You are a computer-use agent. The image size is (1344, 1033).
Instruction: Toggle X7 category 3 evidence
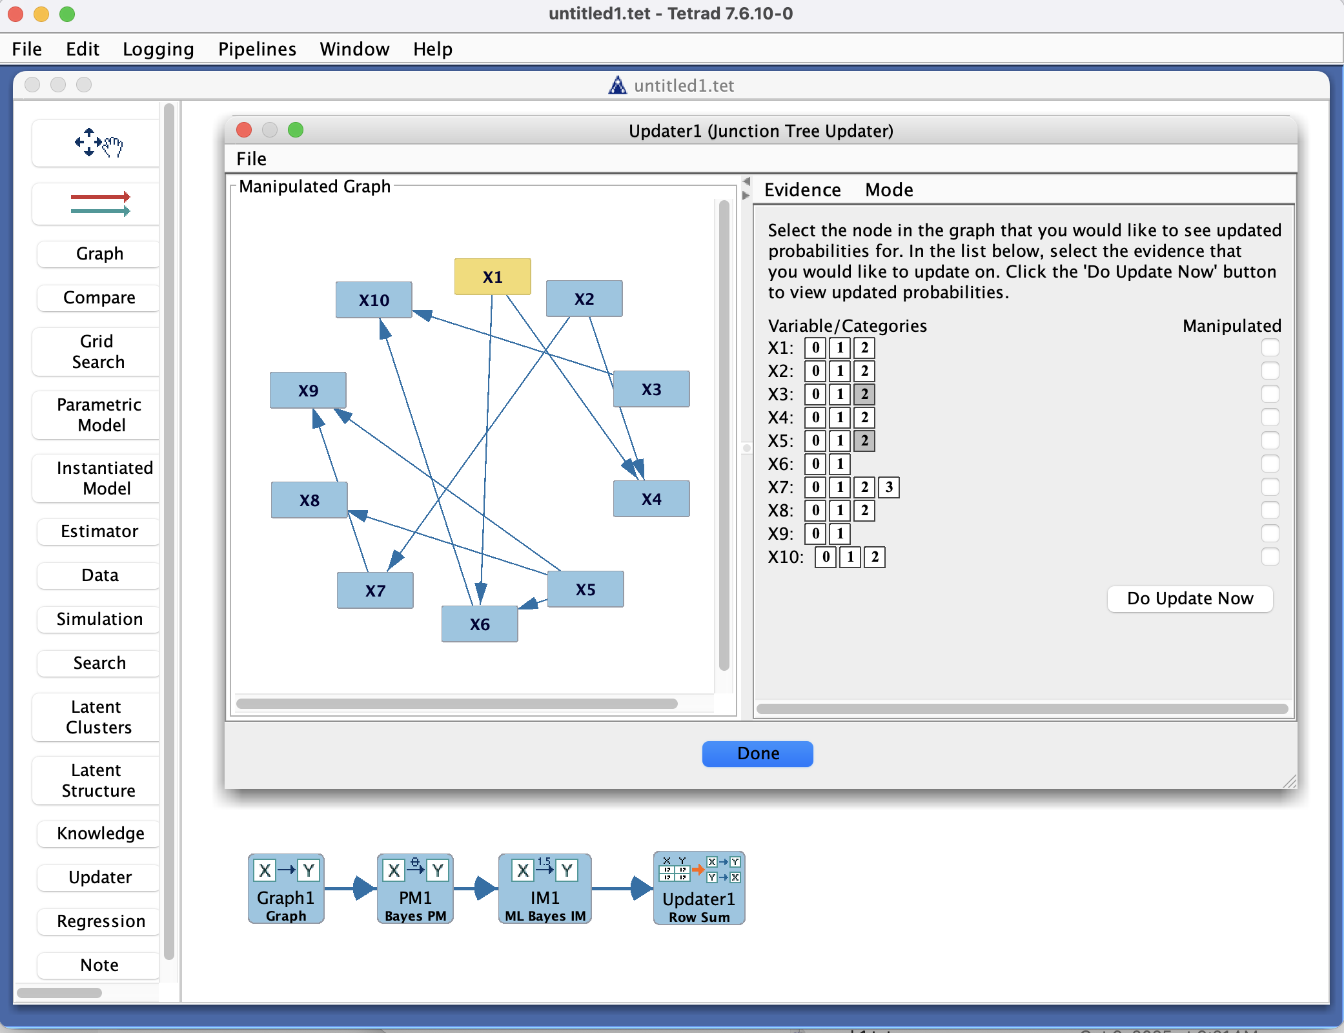(x=889, y=487)
